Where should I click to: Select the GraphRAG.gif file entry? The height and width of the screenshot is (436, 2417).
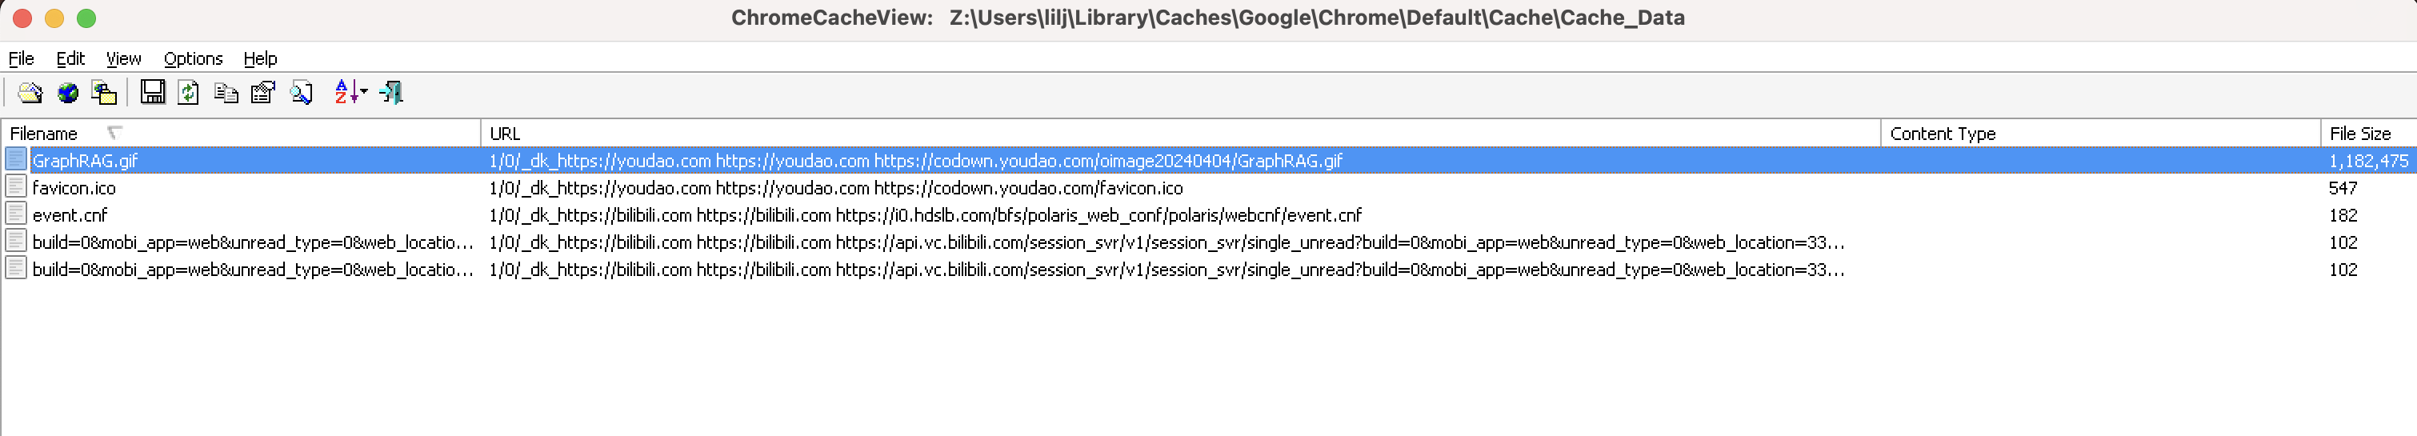1208,160
